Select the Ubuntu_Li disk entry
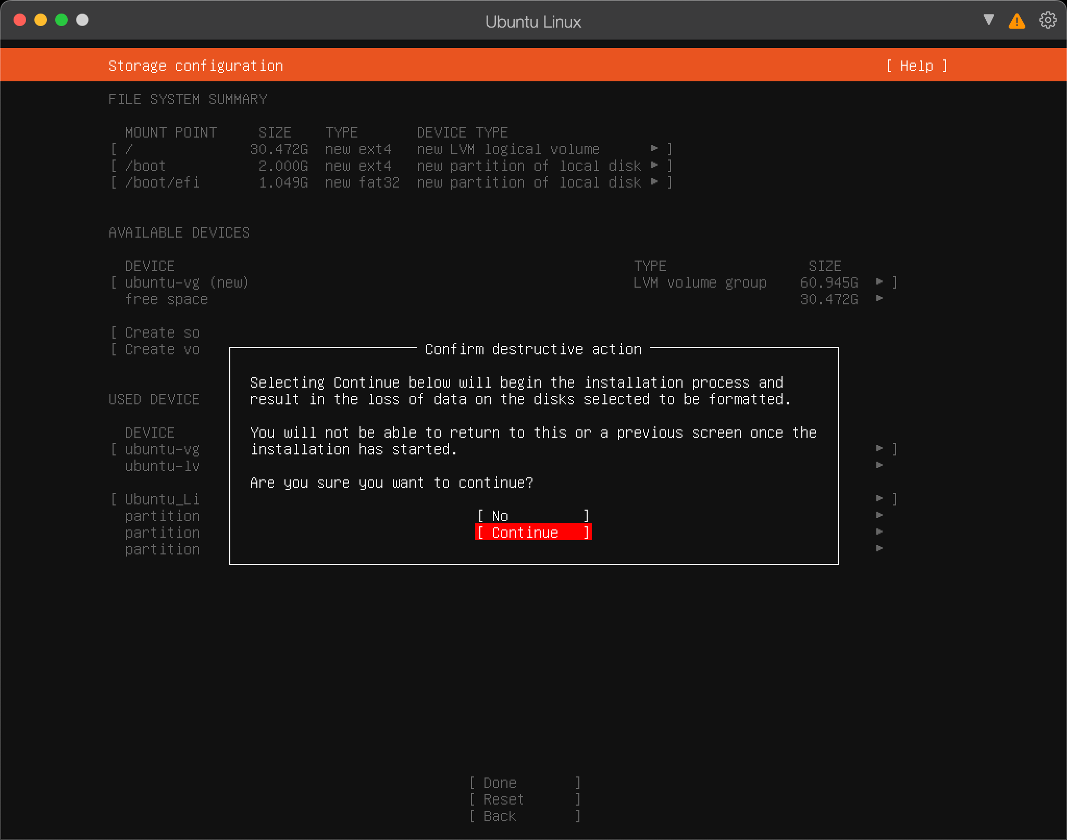 pos(162,499)
